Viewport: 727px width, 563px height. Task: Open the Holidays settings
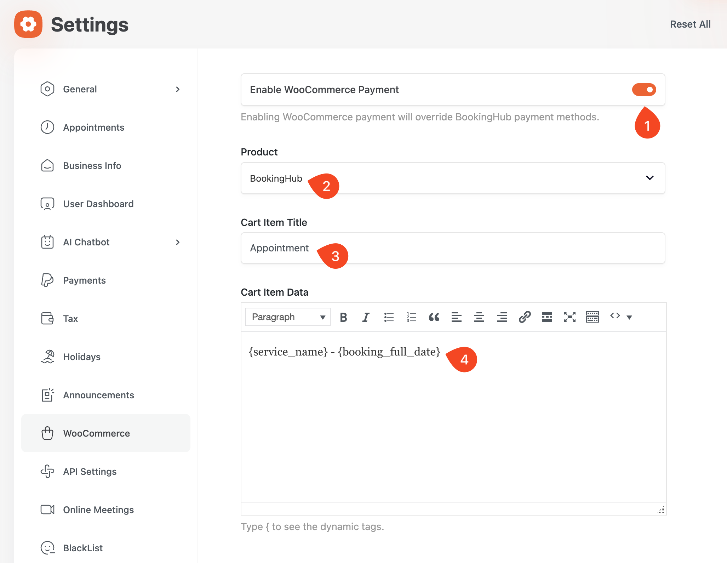pyautogui.click(x=81, y=357)
